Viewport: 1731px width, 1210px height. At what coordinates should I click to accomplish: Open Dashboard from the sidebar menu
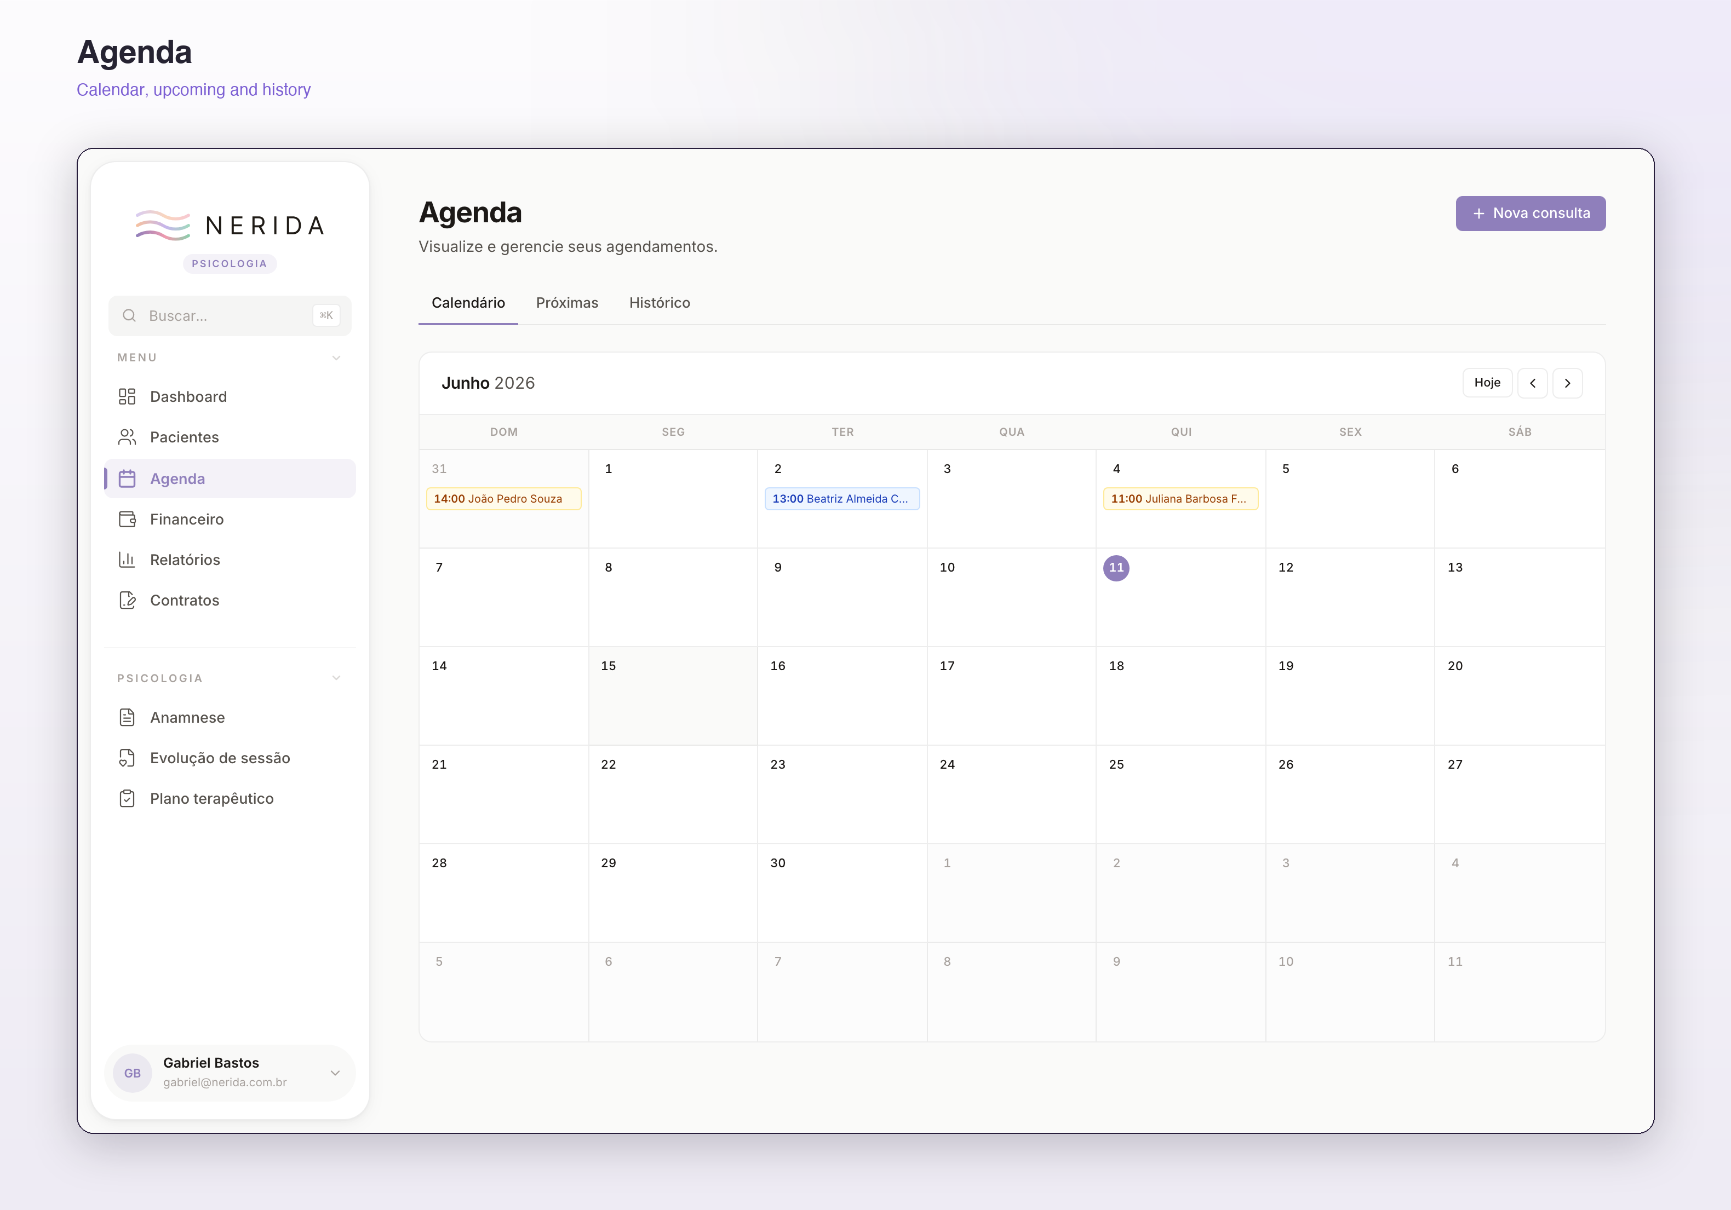click(230, 396)
